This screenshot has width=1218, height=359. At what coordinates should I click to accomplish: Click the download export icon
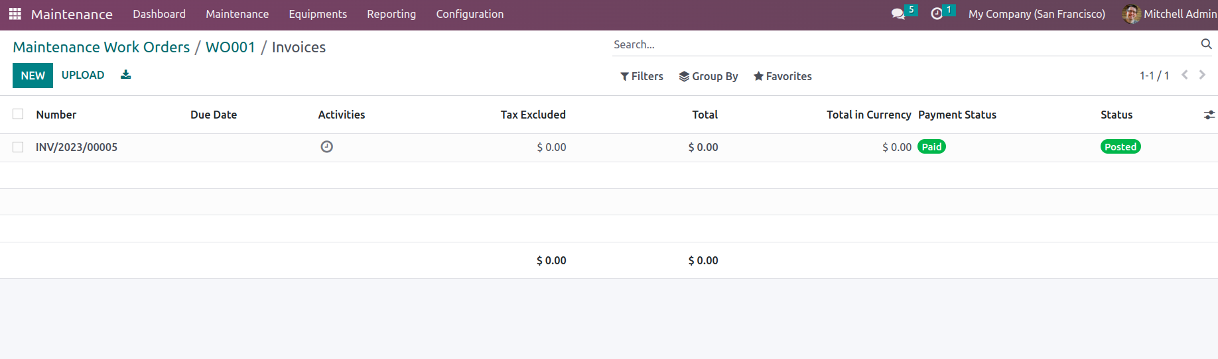click(x=125, y=75)
